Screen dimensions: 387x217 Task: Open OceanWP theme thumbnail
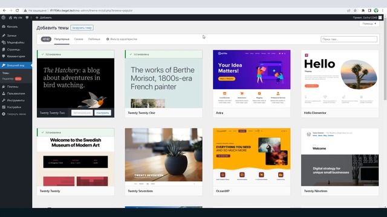(252, 157)
